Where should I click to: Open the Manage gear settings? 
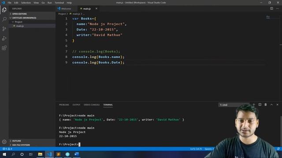[x=4, y=142]
